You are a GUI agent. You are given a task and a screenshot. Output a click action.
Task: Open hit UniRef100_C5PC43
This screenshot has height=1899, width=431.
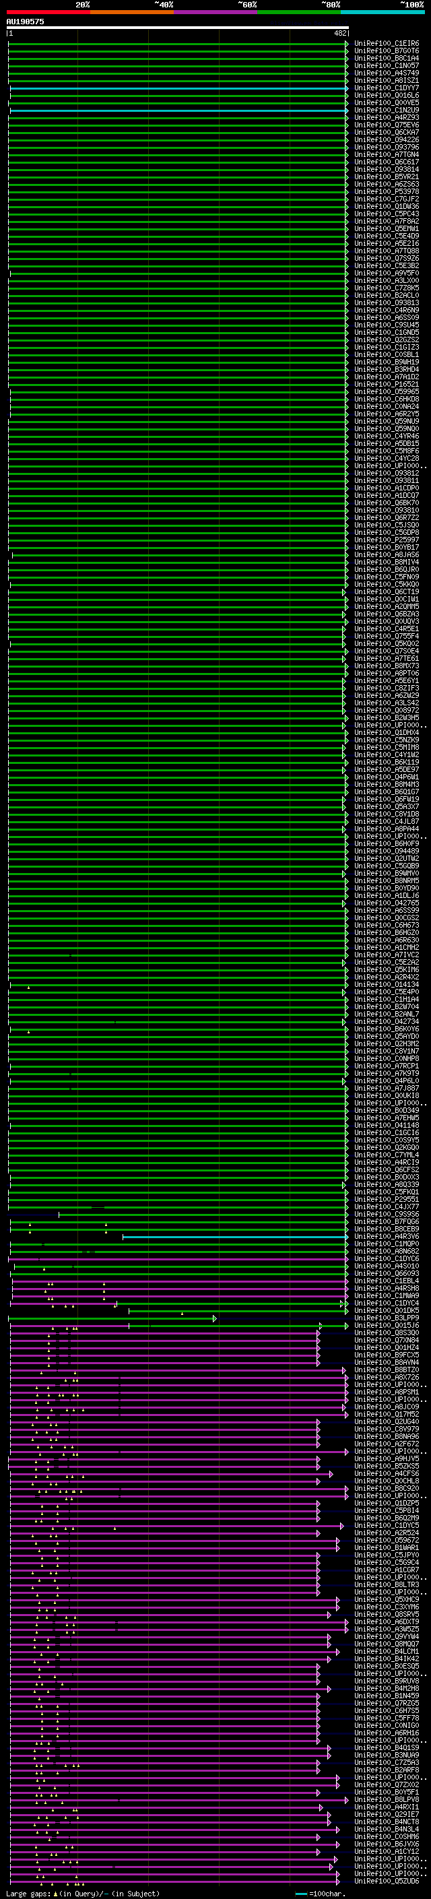point(387,214)
